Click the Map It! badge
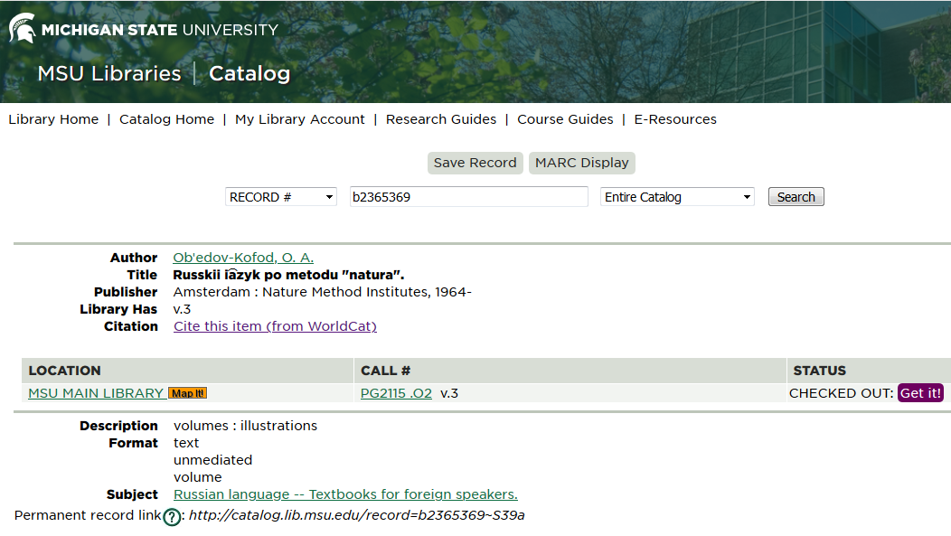Image resolution: width=951 pixels, height=536 pixels. [187, 393]
